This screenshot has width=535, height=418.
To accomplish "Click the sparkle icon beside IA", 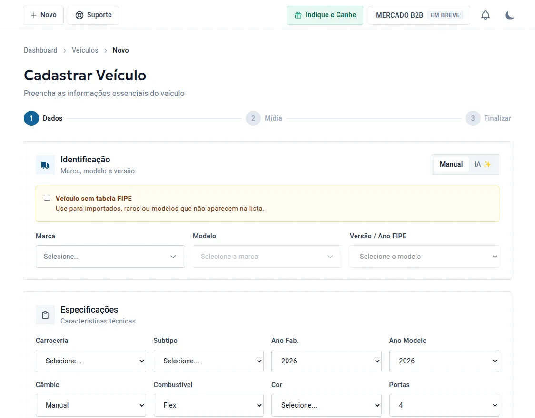I will click(x=487, y=164).
